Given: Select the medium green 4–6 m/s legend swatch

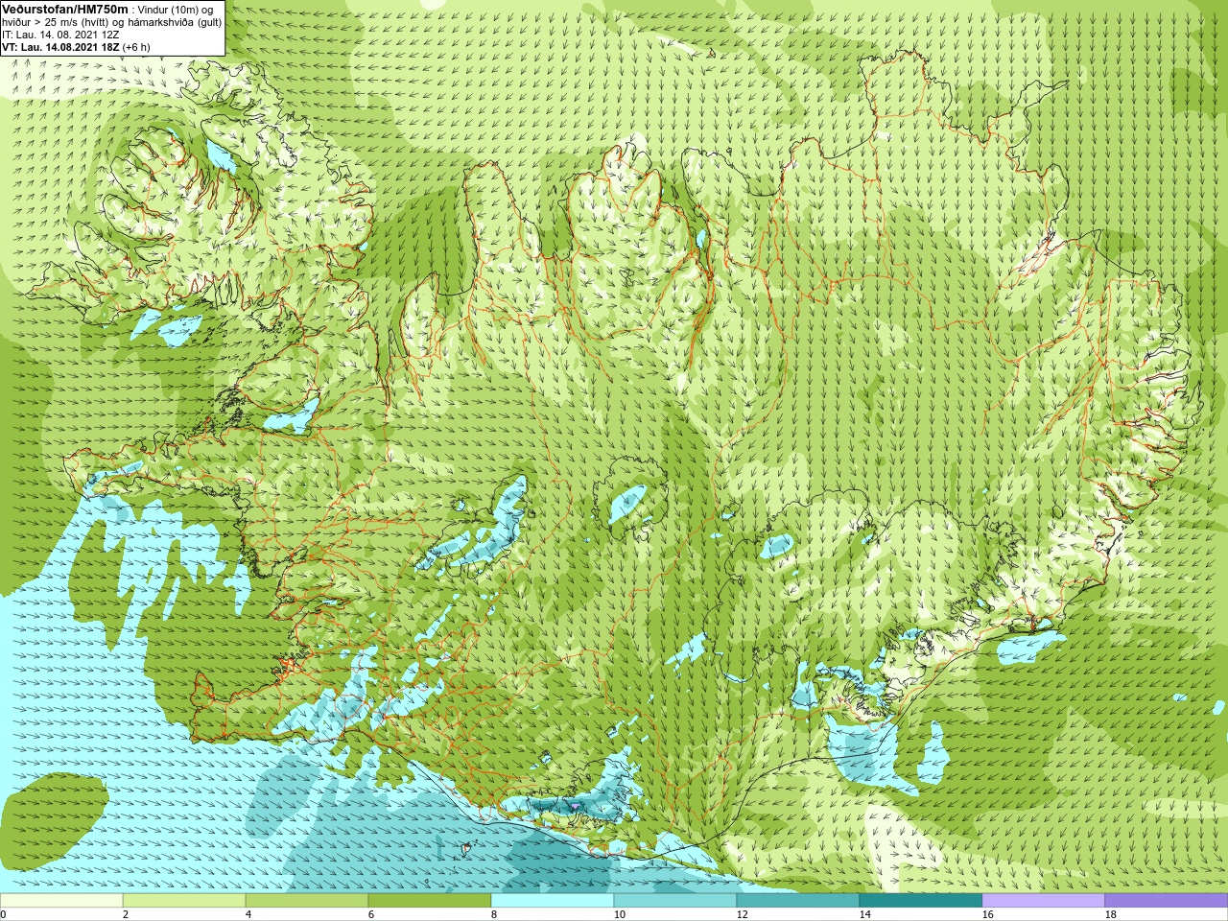Looking at the screenshot, I should 307,901.
